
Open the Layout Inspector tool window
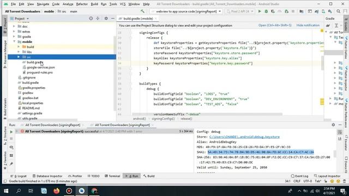[x=327, y=176]
